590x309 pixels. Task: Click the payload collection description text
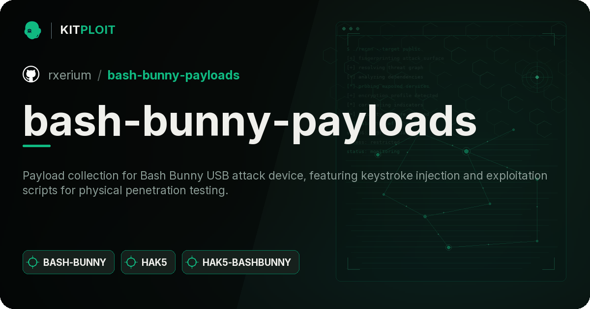[285, 183]
